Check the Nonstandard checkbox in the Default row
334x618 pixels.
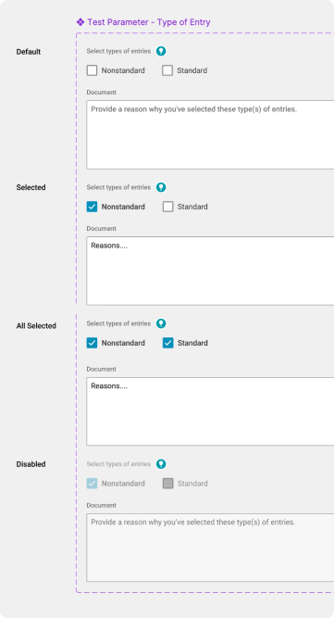pos(92,70)
